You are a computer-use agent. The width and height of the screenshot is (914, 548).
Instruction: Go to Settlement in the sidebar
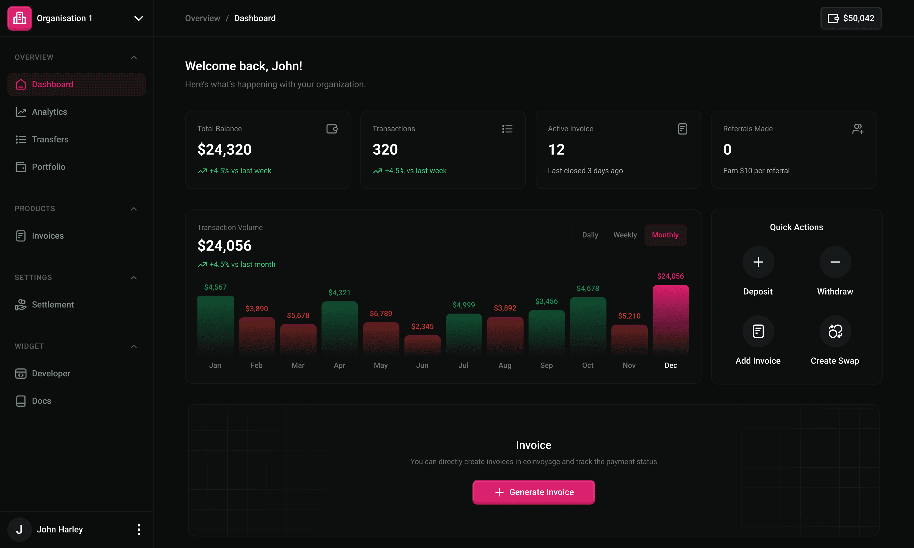tap(53, 305)
